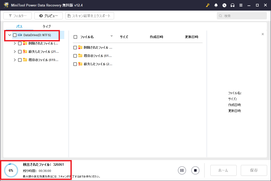
Task: Select 削除されたファイル label in tree
Action: coord(43,43)
